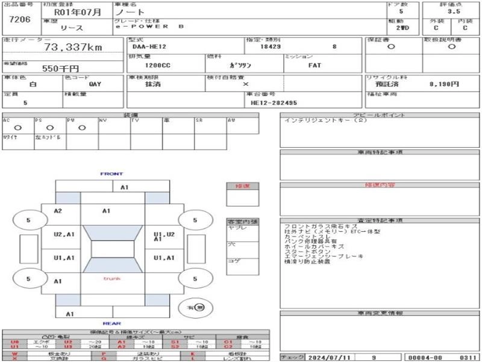
Task: Click the trunk label in diagram
Action: coord(112,279)
